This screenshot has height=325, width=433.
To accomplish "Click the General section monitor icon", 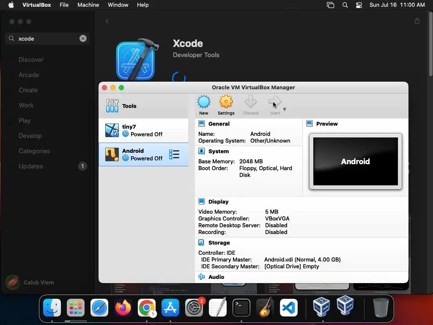I will coord(202,124).
